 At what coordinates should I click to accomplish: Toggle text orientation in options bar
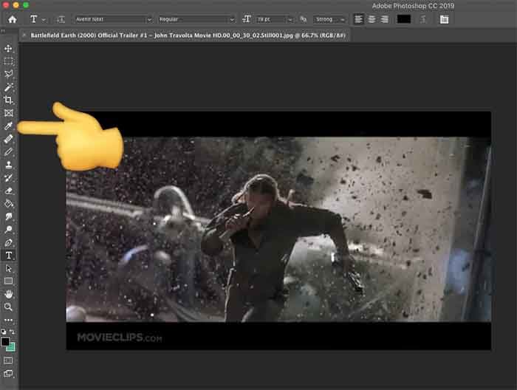point(61,19)
